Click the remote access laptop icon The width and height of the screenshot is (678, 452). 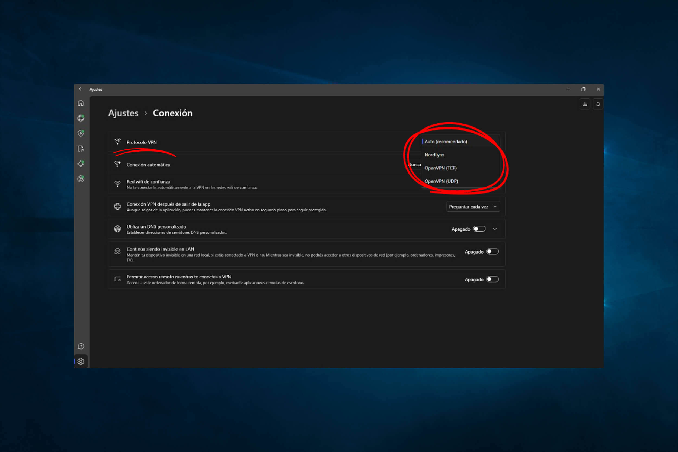117,279
